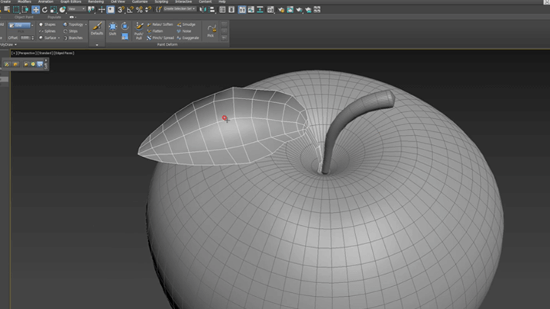Toggle the Scene Explorer icon
550x309 pixels.
[222, 10]
